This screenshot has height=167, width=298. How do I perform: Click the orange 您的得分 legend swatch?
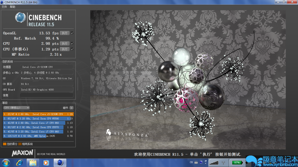5,144
